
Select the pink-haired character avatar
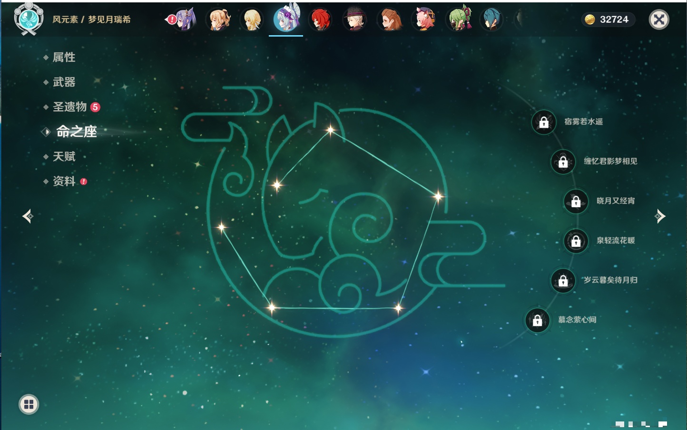click(x=423, y=19)
